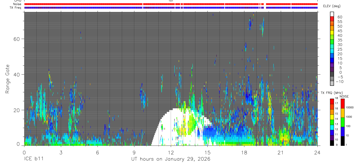Click the yellow segment of the NOISE color bar
The height and width of the screenshot is (165, 357).
(342, 113)
